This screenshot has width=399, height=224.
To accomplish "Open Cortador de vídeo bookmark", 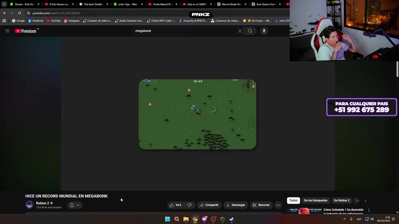I will (97, 21).
